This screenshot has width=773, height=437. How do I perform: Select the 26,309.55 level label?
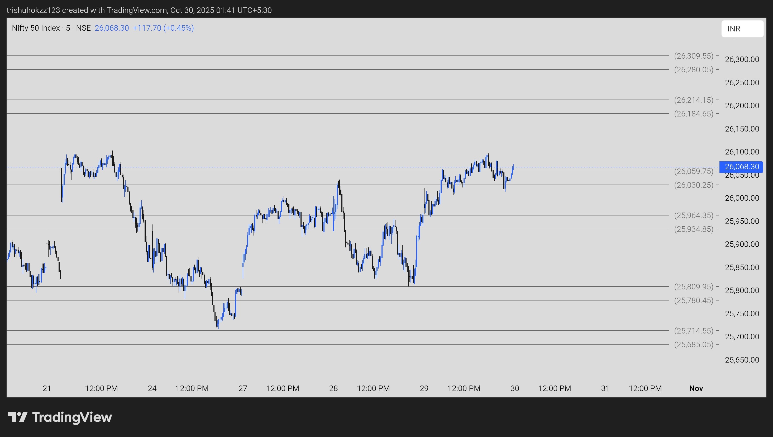694,56
